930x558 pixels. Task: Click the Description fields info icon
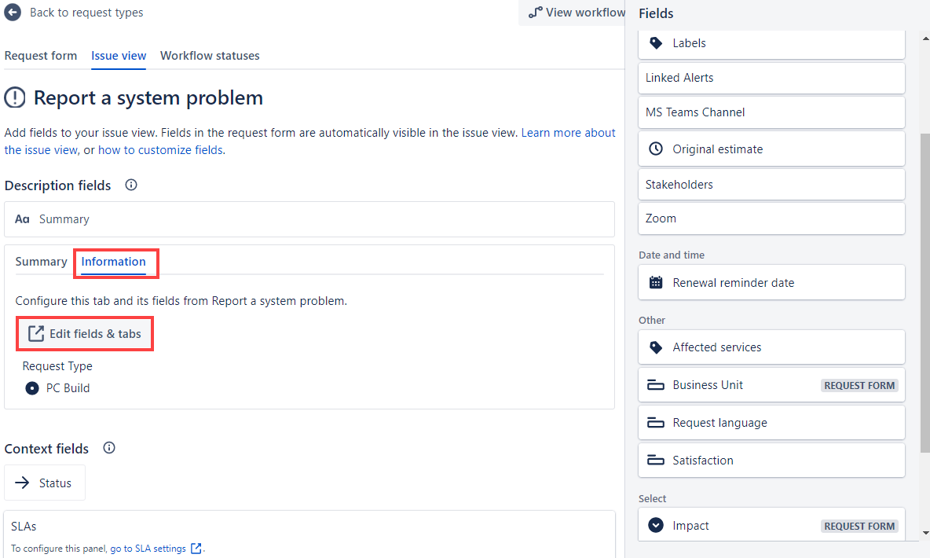pyautogui.click(x=131, y=185)
